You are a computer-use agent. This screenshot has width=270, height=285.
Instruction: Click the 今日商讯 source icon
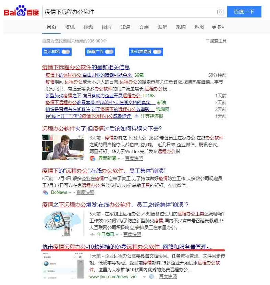(92, 234)
